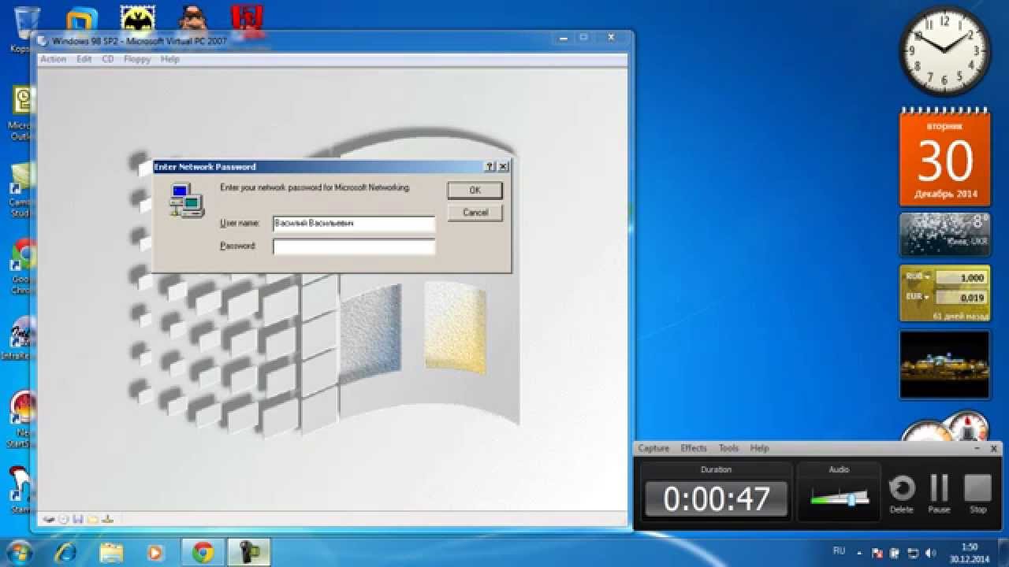The width and height of the screenshot is (1009, 567).
Task: Click the network computers icon in dialog
Action: point(186,200)
